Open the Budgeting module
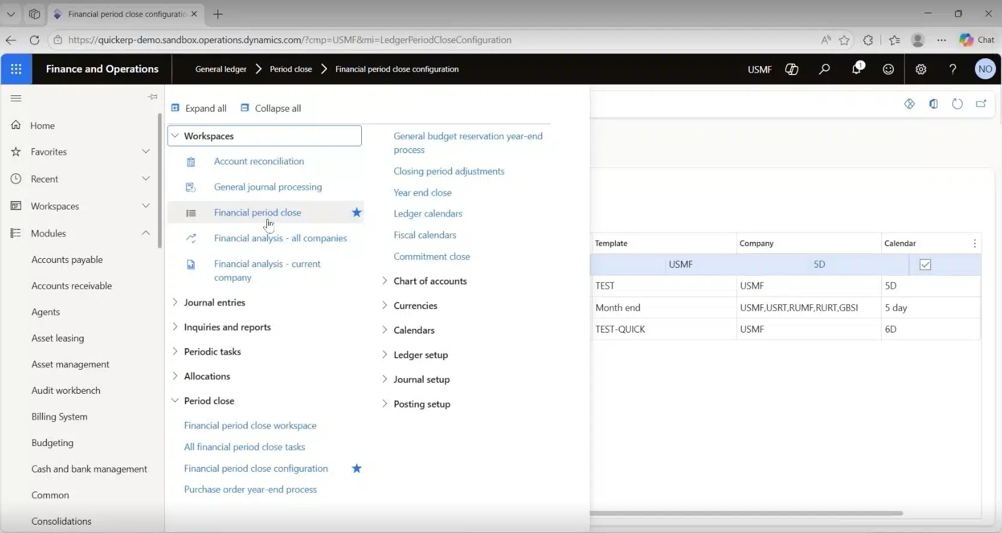The image size is (1002, 533). pyautogui.click(x=52, y=442)
